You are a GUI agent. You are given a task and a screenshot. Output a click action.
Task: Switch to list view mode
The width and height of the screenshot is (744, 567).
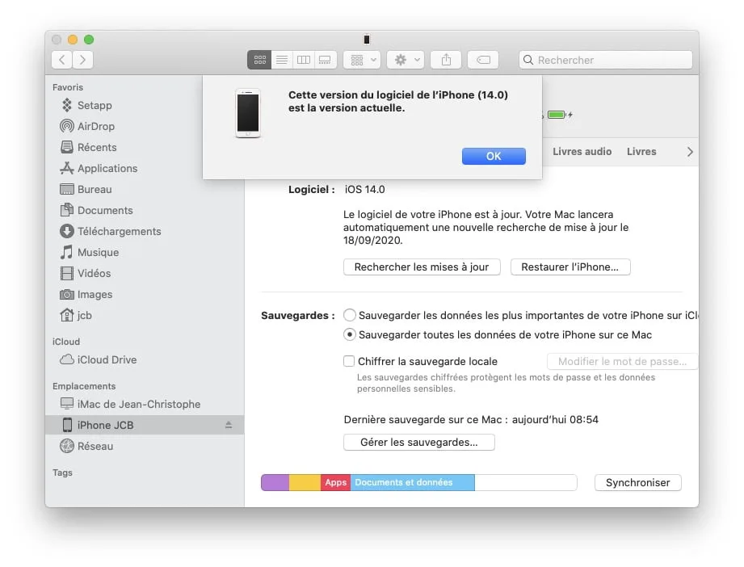(282, 60)
